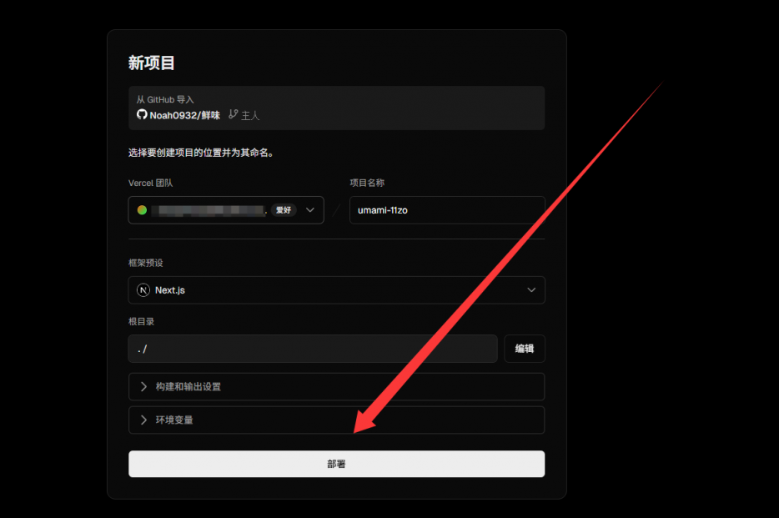The width and height of the screenshot is (779, 518).
Task: Click the 编辑 button for root directory
Action: pyautogui.click(x=524, y=349)
